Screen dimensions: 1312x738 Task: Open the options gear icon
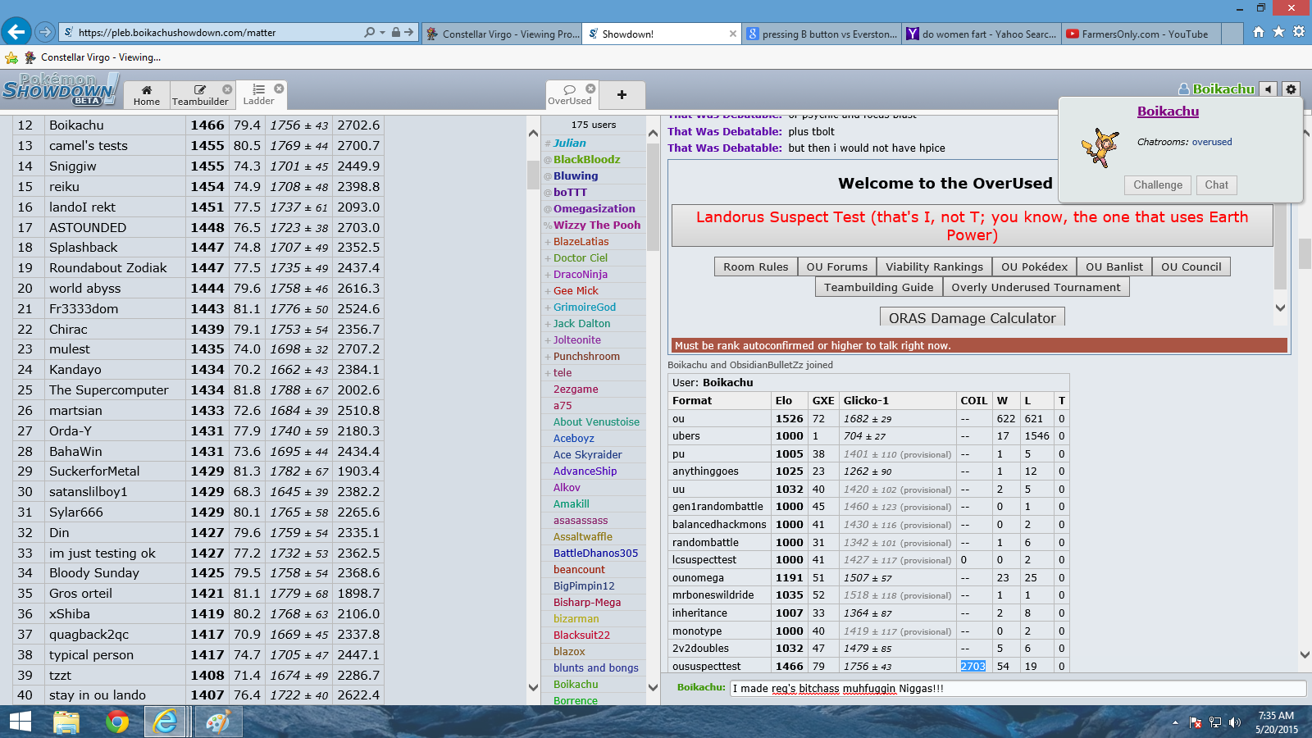[1291, 89]
